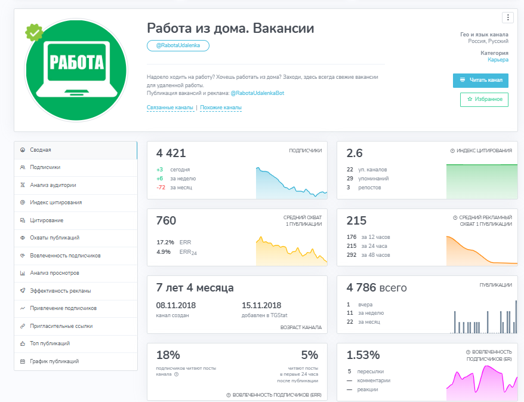Viewport: 524px width, 402px height.
Task: Open Топ публикаций menu item
Action: (x=76, y=343)
